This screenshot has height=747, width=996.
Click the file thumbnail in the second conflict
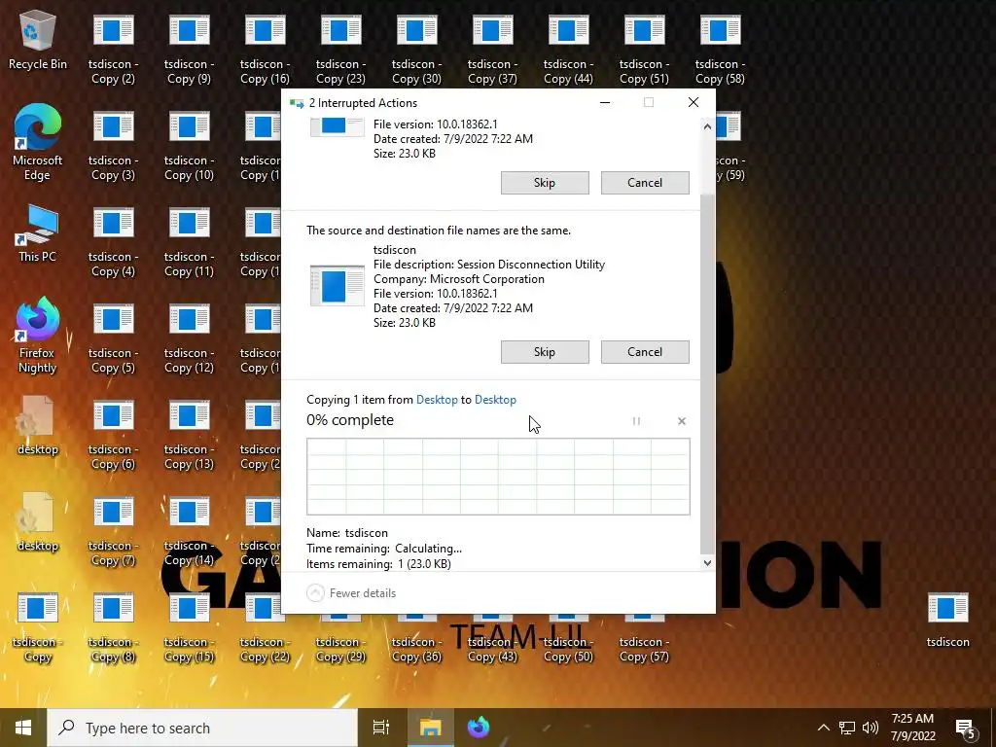pyautogui.click(x=338, y=286)
